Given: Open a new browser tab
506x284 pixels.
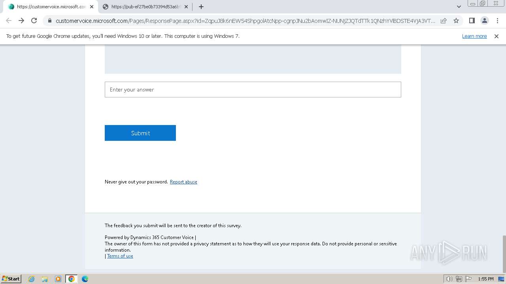Looking at the screenshot, I should point(201,7).
